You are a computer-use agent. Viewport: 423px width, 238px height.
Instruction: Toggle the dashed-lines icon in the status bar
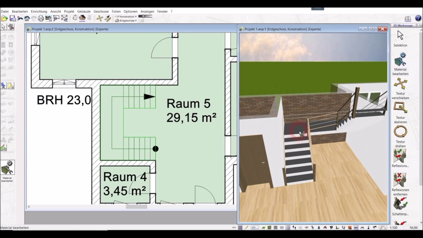[282, 227]
